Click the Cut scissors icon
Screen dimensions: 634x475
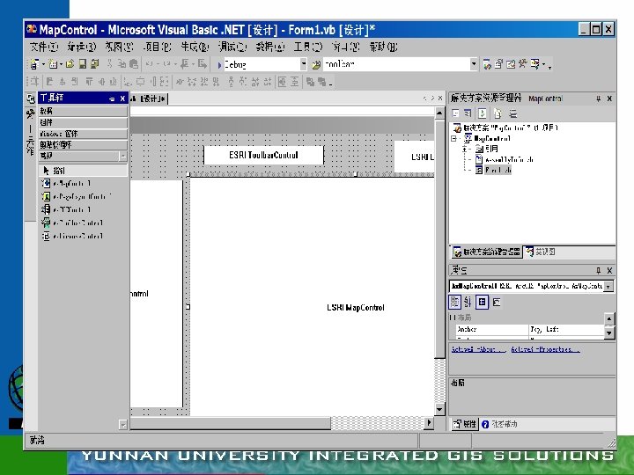109,64
